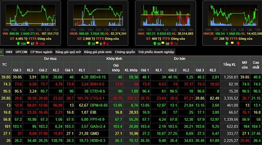Open the HNX30 index chart

tap(233, 15)
